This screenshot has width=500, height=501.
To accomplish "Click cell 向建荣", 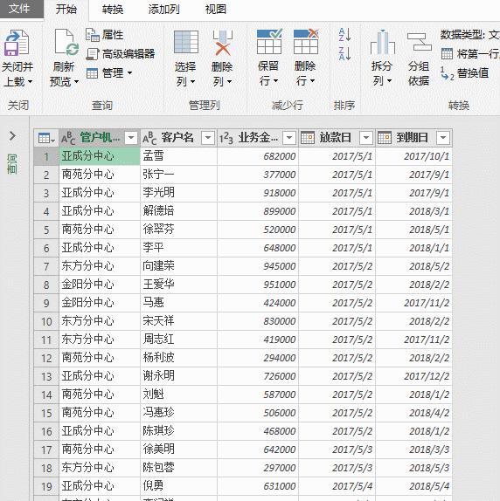I will click(178, 266).
